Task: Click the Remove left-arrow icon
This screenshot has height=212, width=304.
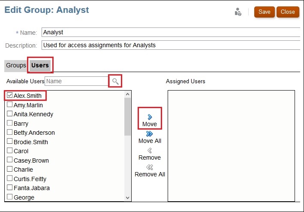Action: [150, 151]
